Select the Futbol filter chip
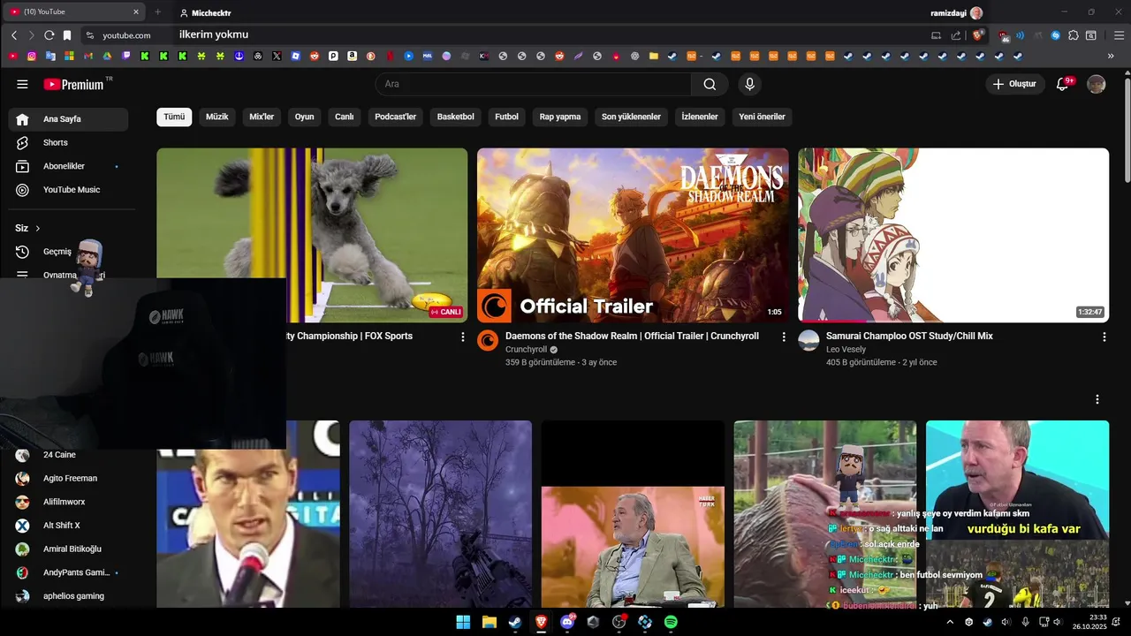This screenshot has width=1131, height=636. click(507, 117)
